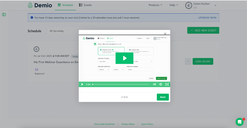
Task: Click the Today badge on the event
Action: coord(75,56)
